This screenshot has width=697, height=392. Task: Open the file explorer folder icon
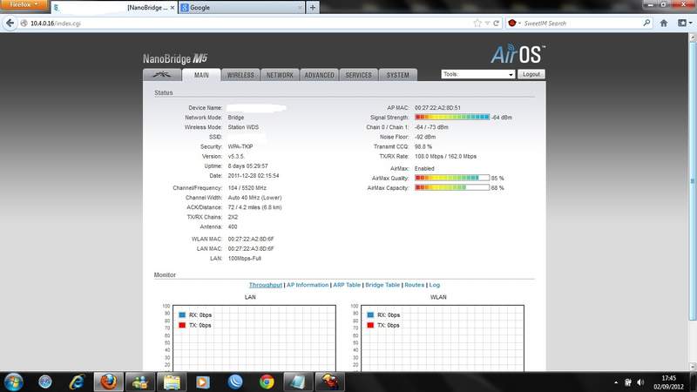coord(172,382)
